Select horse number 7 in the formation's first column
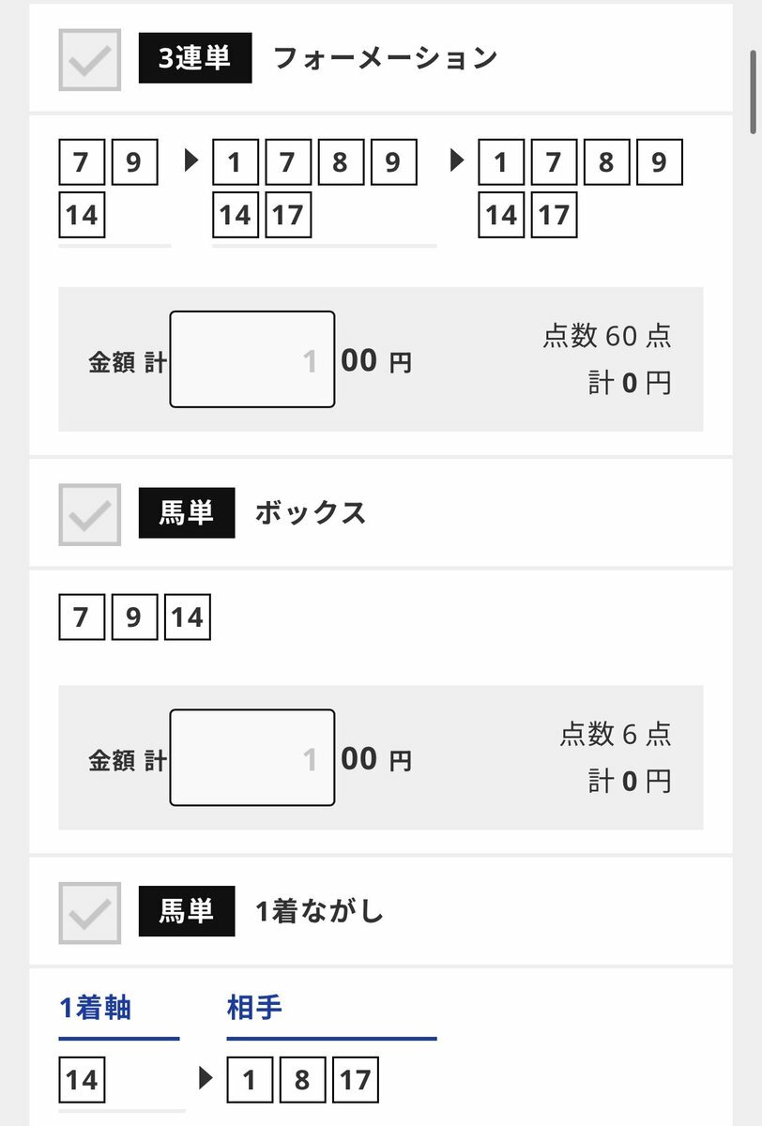Image resolution: width=762 pixels, height=1126 pixels. click(x=82, y=162)
